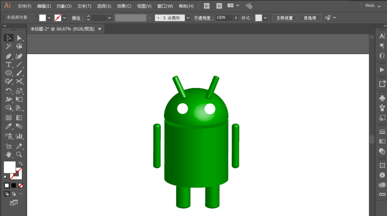
Task: Open the brush definition dropdown (3 点圆形)
Action: [x=188, y=18]
